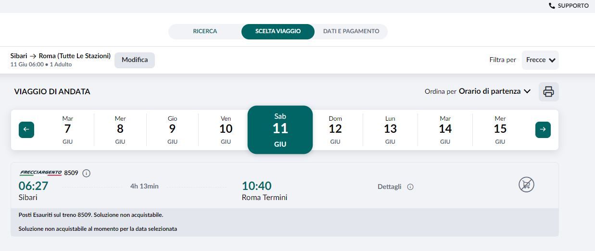Print the journey results
Image resolution: width=595 pixels, height=251 pixels.
(548, 91)
